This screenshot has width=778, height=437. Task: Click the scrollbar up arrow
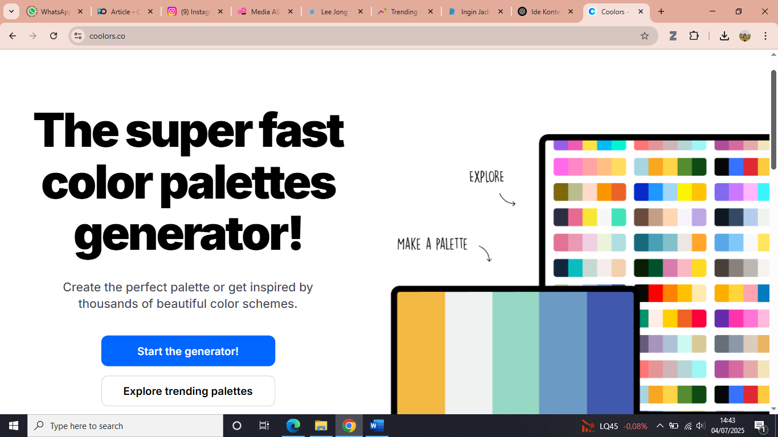(774, 55)
